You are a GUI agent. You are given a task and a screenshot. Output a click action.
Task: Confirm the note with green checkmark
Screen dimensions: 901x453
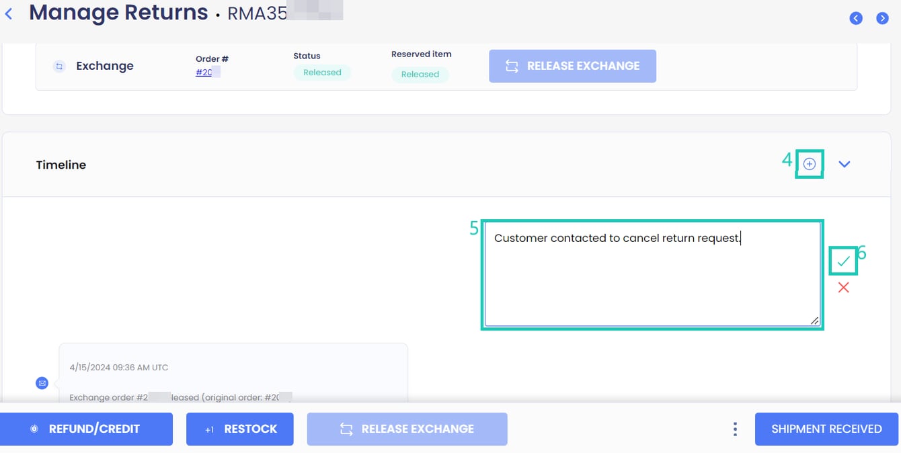pos(843,261)
